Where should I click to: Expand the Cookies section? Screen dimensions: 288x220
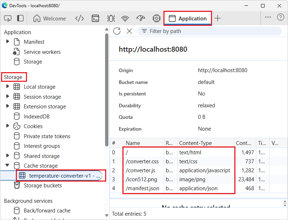pos(8,126)
